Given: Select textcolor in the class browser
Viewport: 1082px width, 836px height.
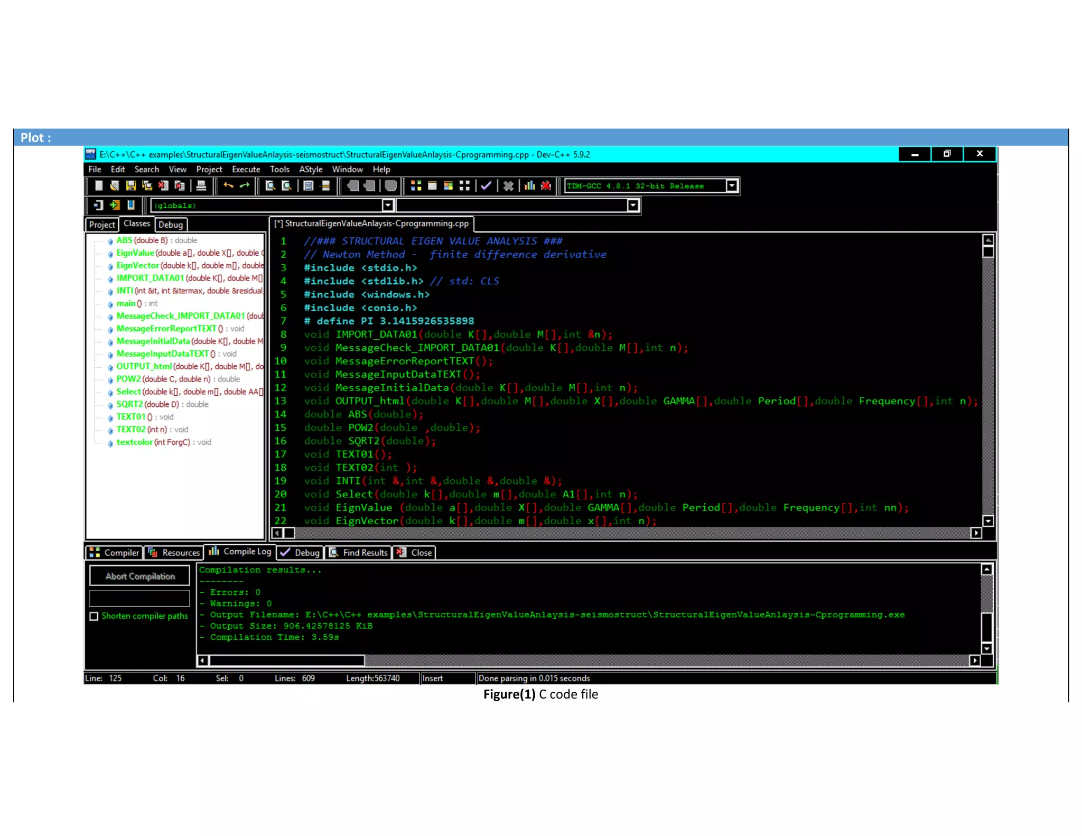Looking at the screenshot, I should click(x=134, y=442).
